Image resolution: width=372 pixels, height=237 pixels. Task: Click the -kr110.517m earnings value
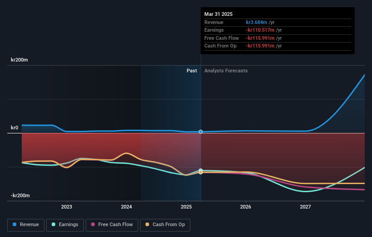pyautogui.click(x=260, y=30)
